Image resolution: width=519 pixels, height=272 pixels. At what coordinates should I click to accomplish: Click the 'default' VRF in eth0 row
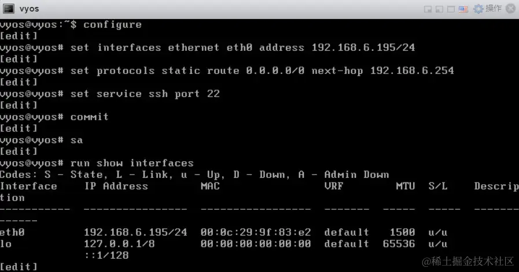coord(347,232)
